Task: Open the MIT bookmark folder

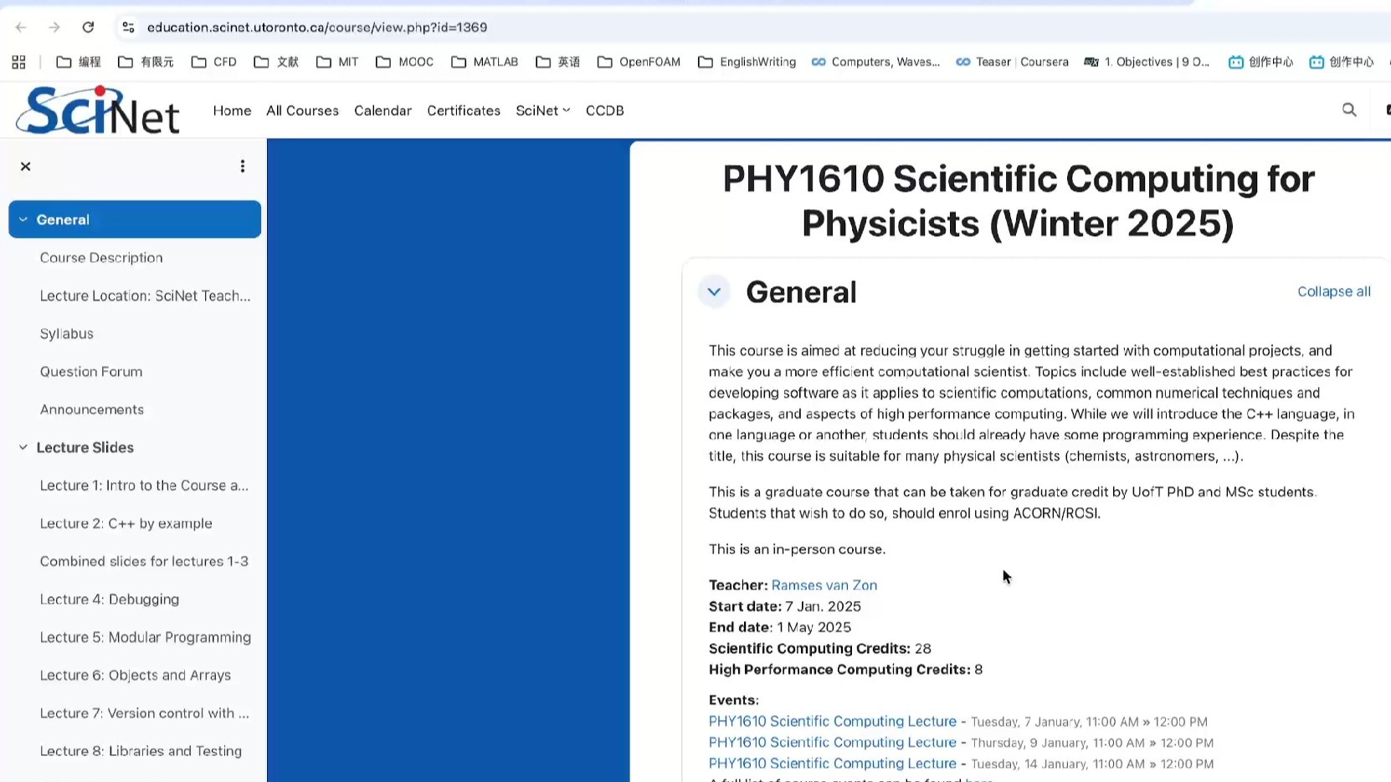Action: (337, 62)
